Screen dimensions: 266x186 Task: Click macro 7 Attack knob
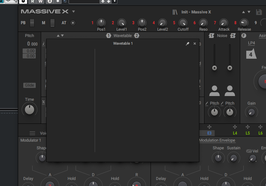(x=224, y=23)
